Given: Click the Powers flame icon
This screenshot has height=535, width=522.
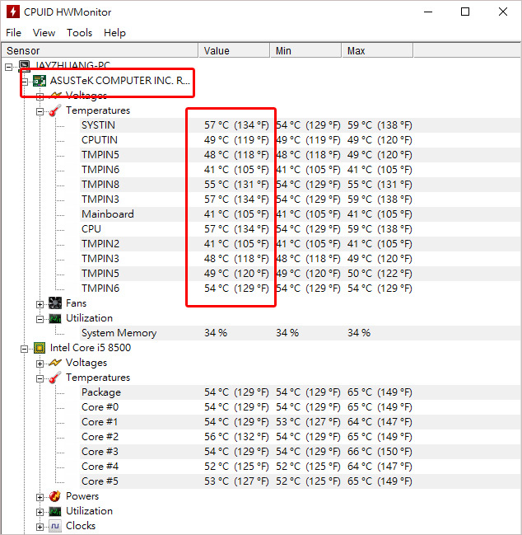Looking at the screenshot, I should 55,496.
